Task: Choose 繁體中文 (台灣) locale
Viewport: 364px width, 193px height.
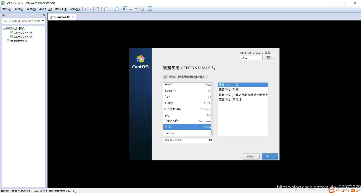Action: [x=243, y=90]
